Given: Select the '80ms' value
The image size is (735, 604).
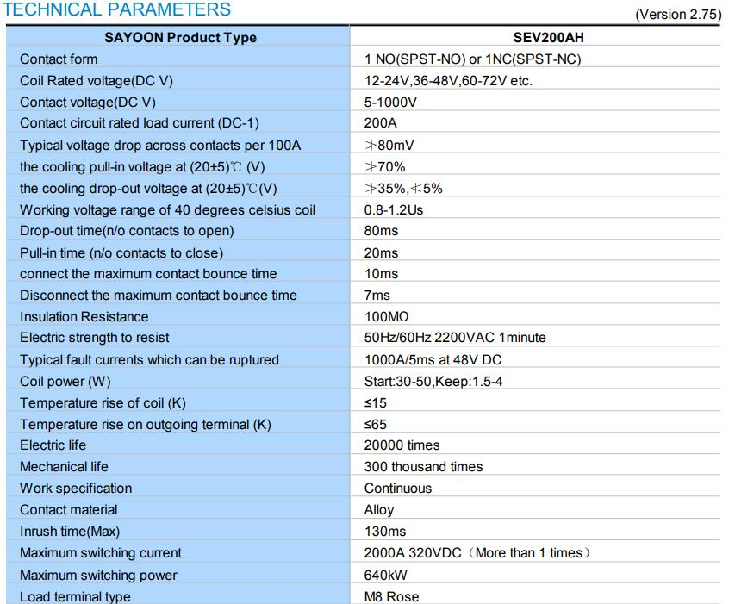Looking at the screenshot, I should tap(381, 231).
